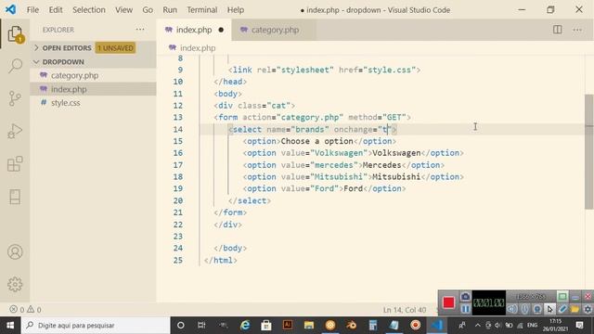This screenshot has height=334, width=594.
Task: Show hidden system tray icons chevron
Action: click(478, 326)
